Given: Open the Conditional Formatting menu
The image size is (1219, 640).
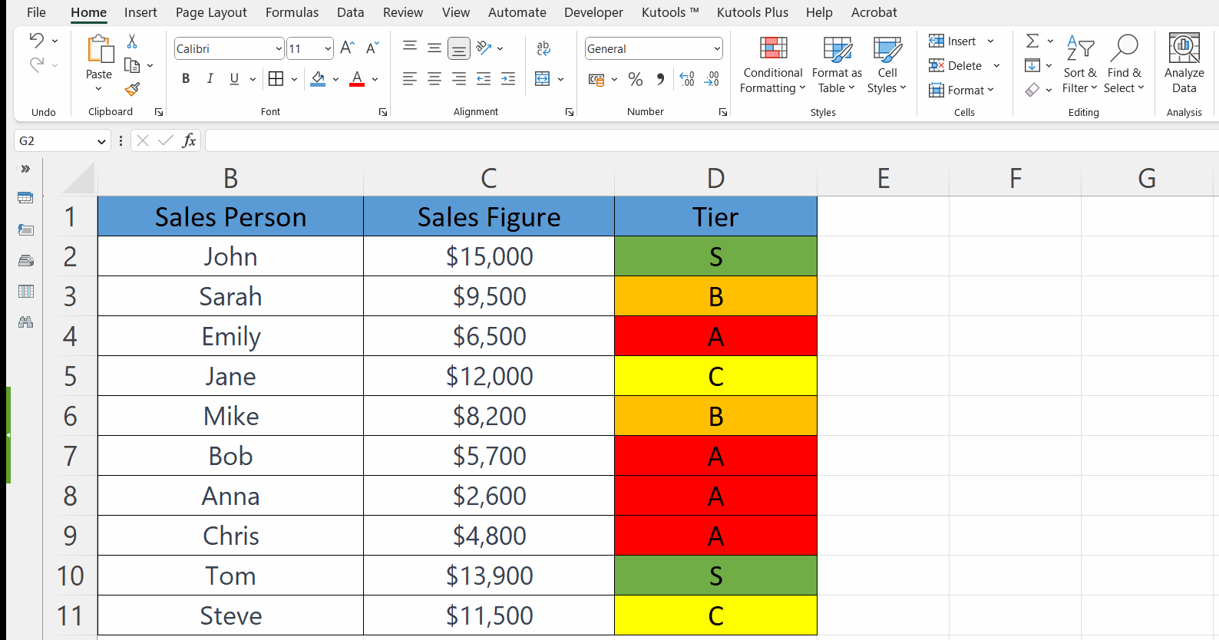Looking at the screenshot, I should click(772, 64).
